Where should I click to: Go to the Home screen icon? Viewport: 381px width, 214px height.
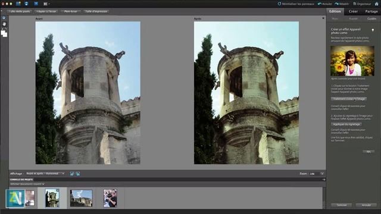click(x=376, y=4)
